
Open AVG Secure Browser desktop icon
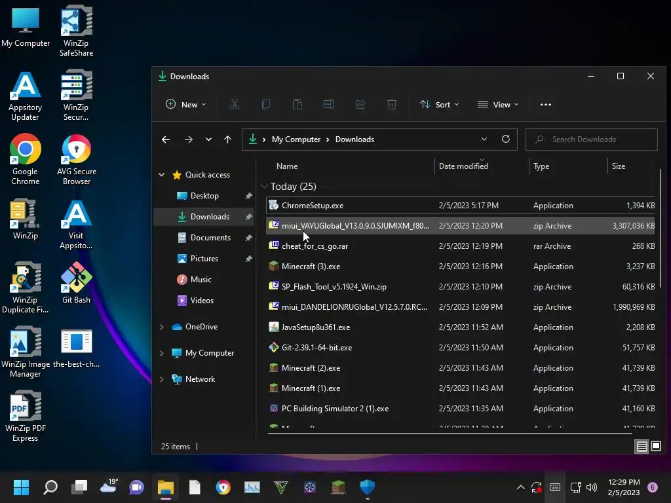(77, 159)
